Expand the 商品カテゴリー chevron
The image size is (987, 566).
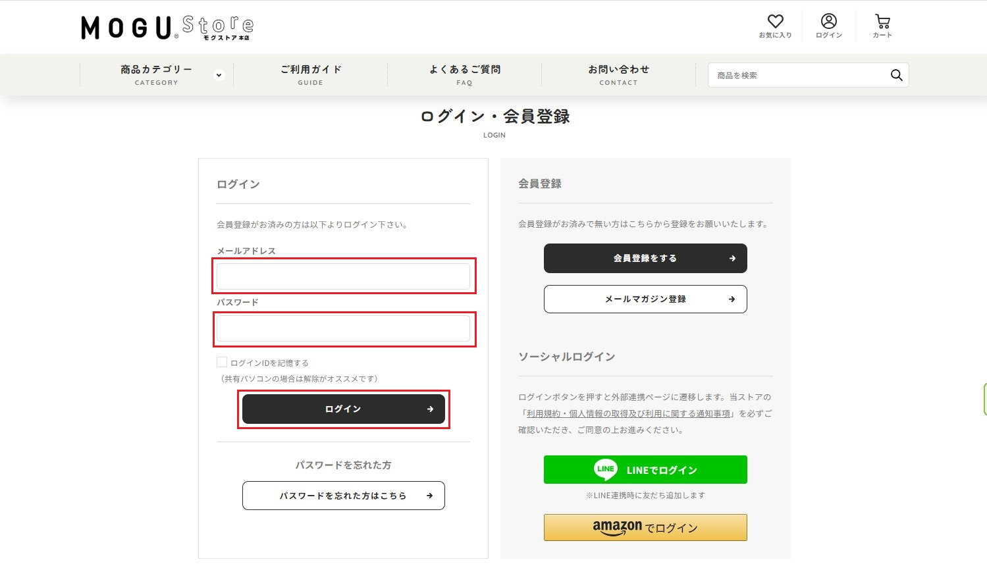click(x=219, y=75)
